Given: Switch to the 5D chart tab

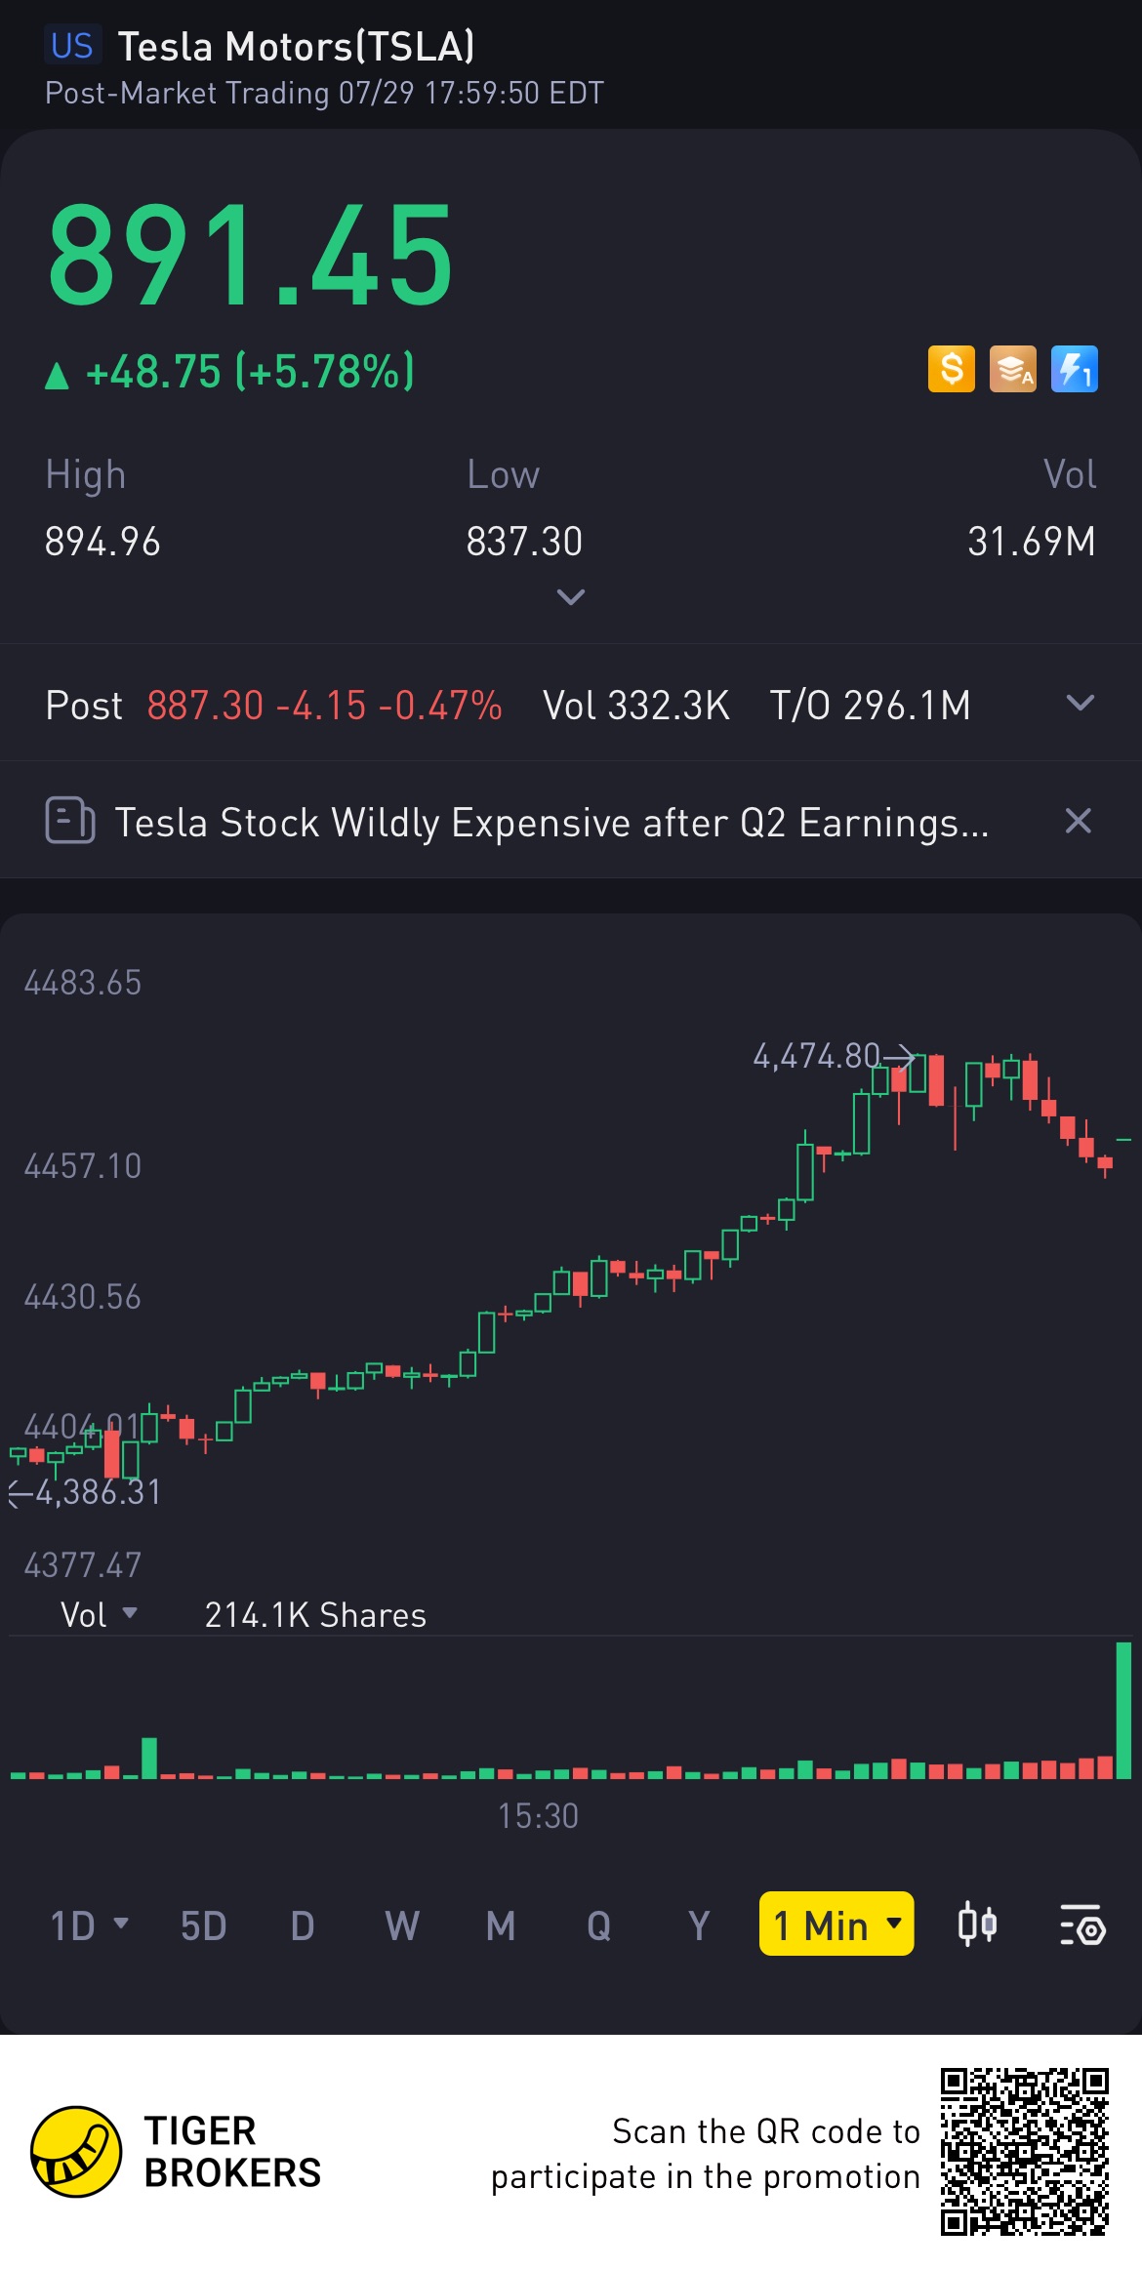Looking at the screenshot, I should click(x=203, y=1925).
